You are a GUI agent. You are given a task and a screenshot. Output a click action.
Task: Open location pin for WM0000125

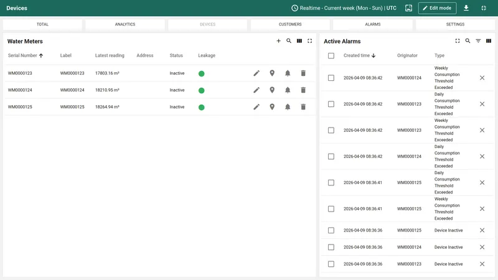point(272,107)
